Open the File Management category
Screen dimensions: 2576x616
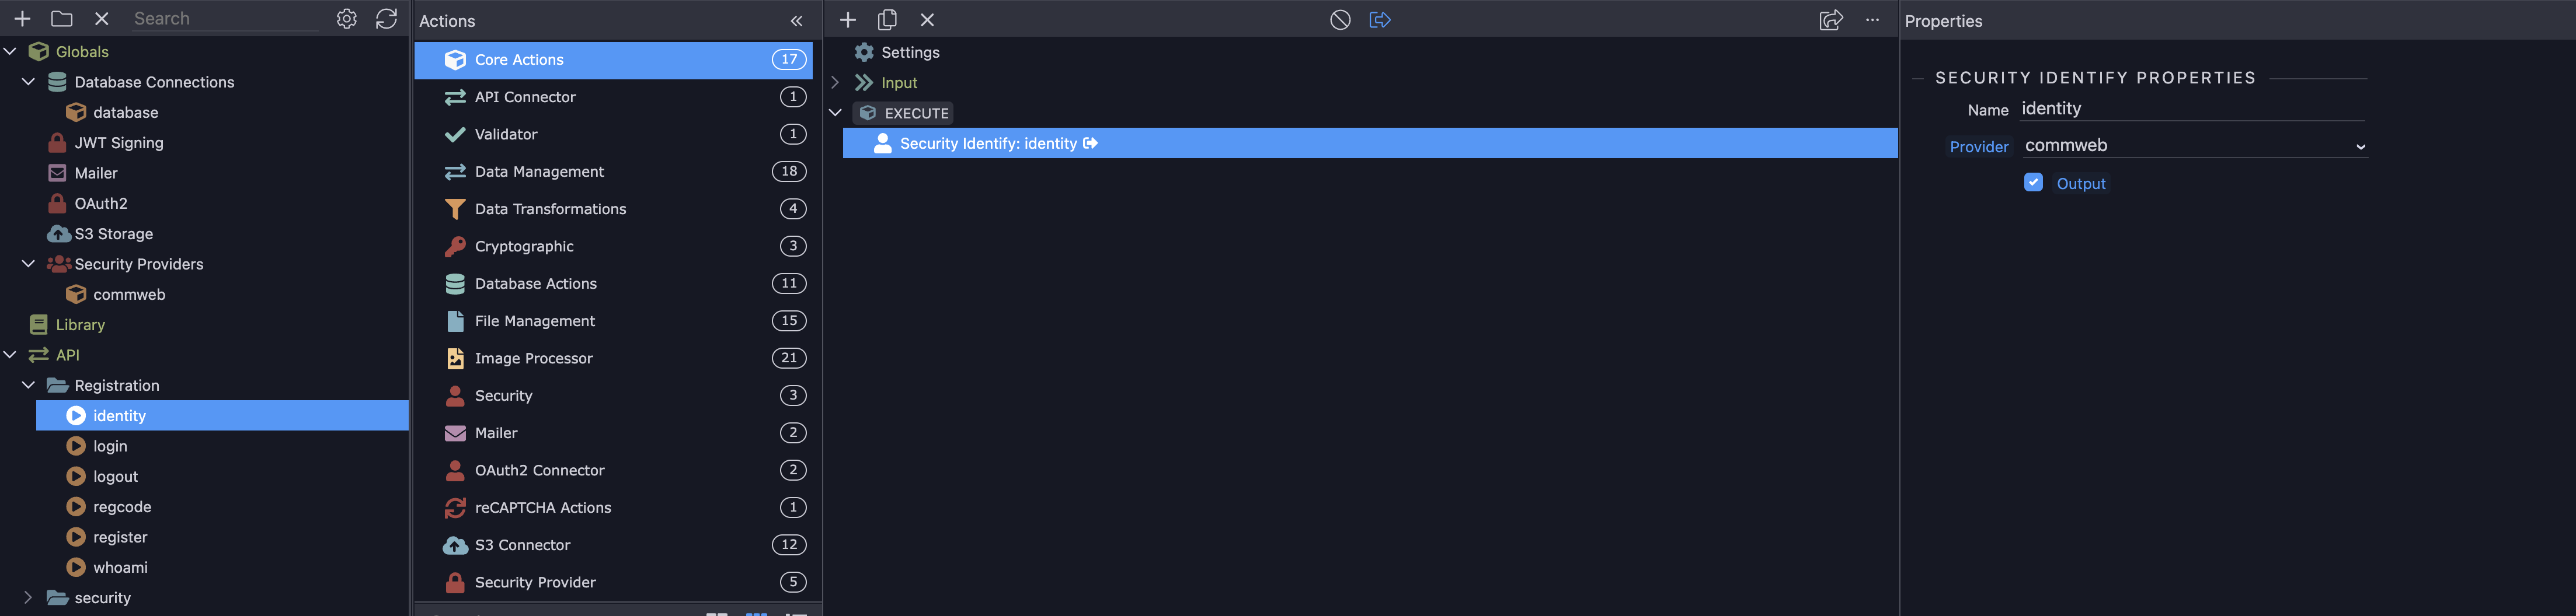[x=613, y=320]
